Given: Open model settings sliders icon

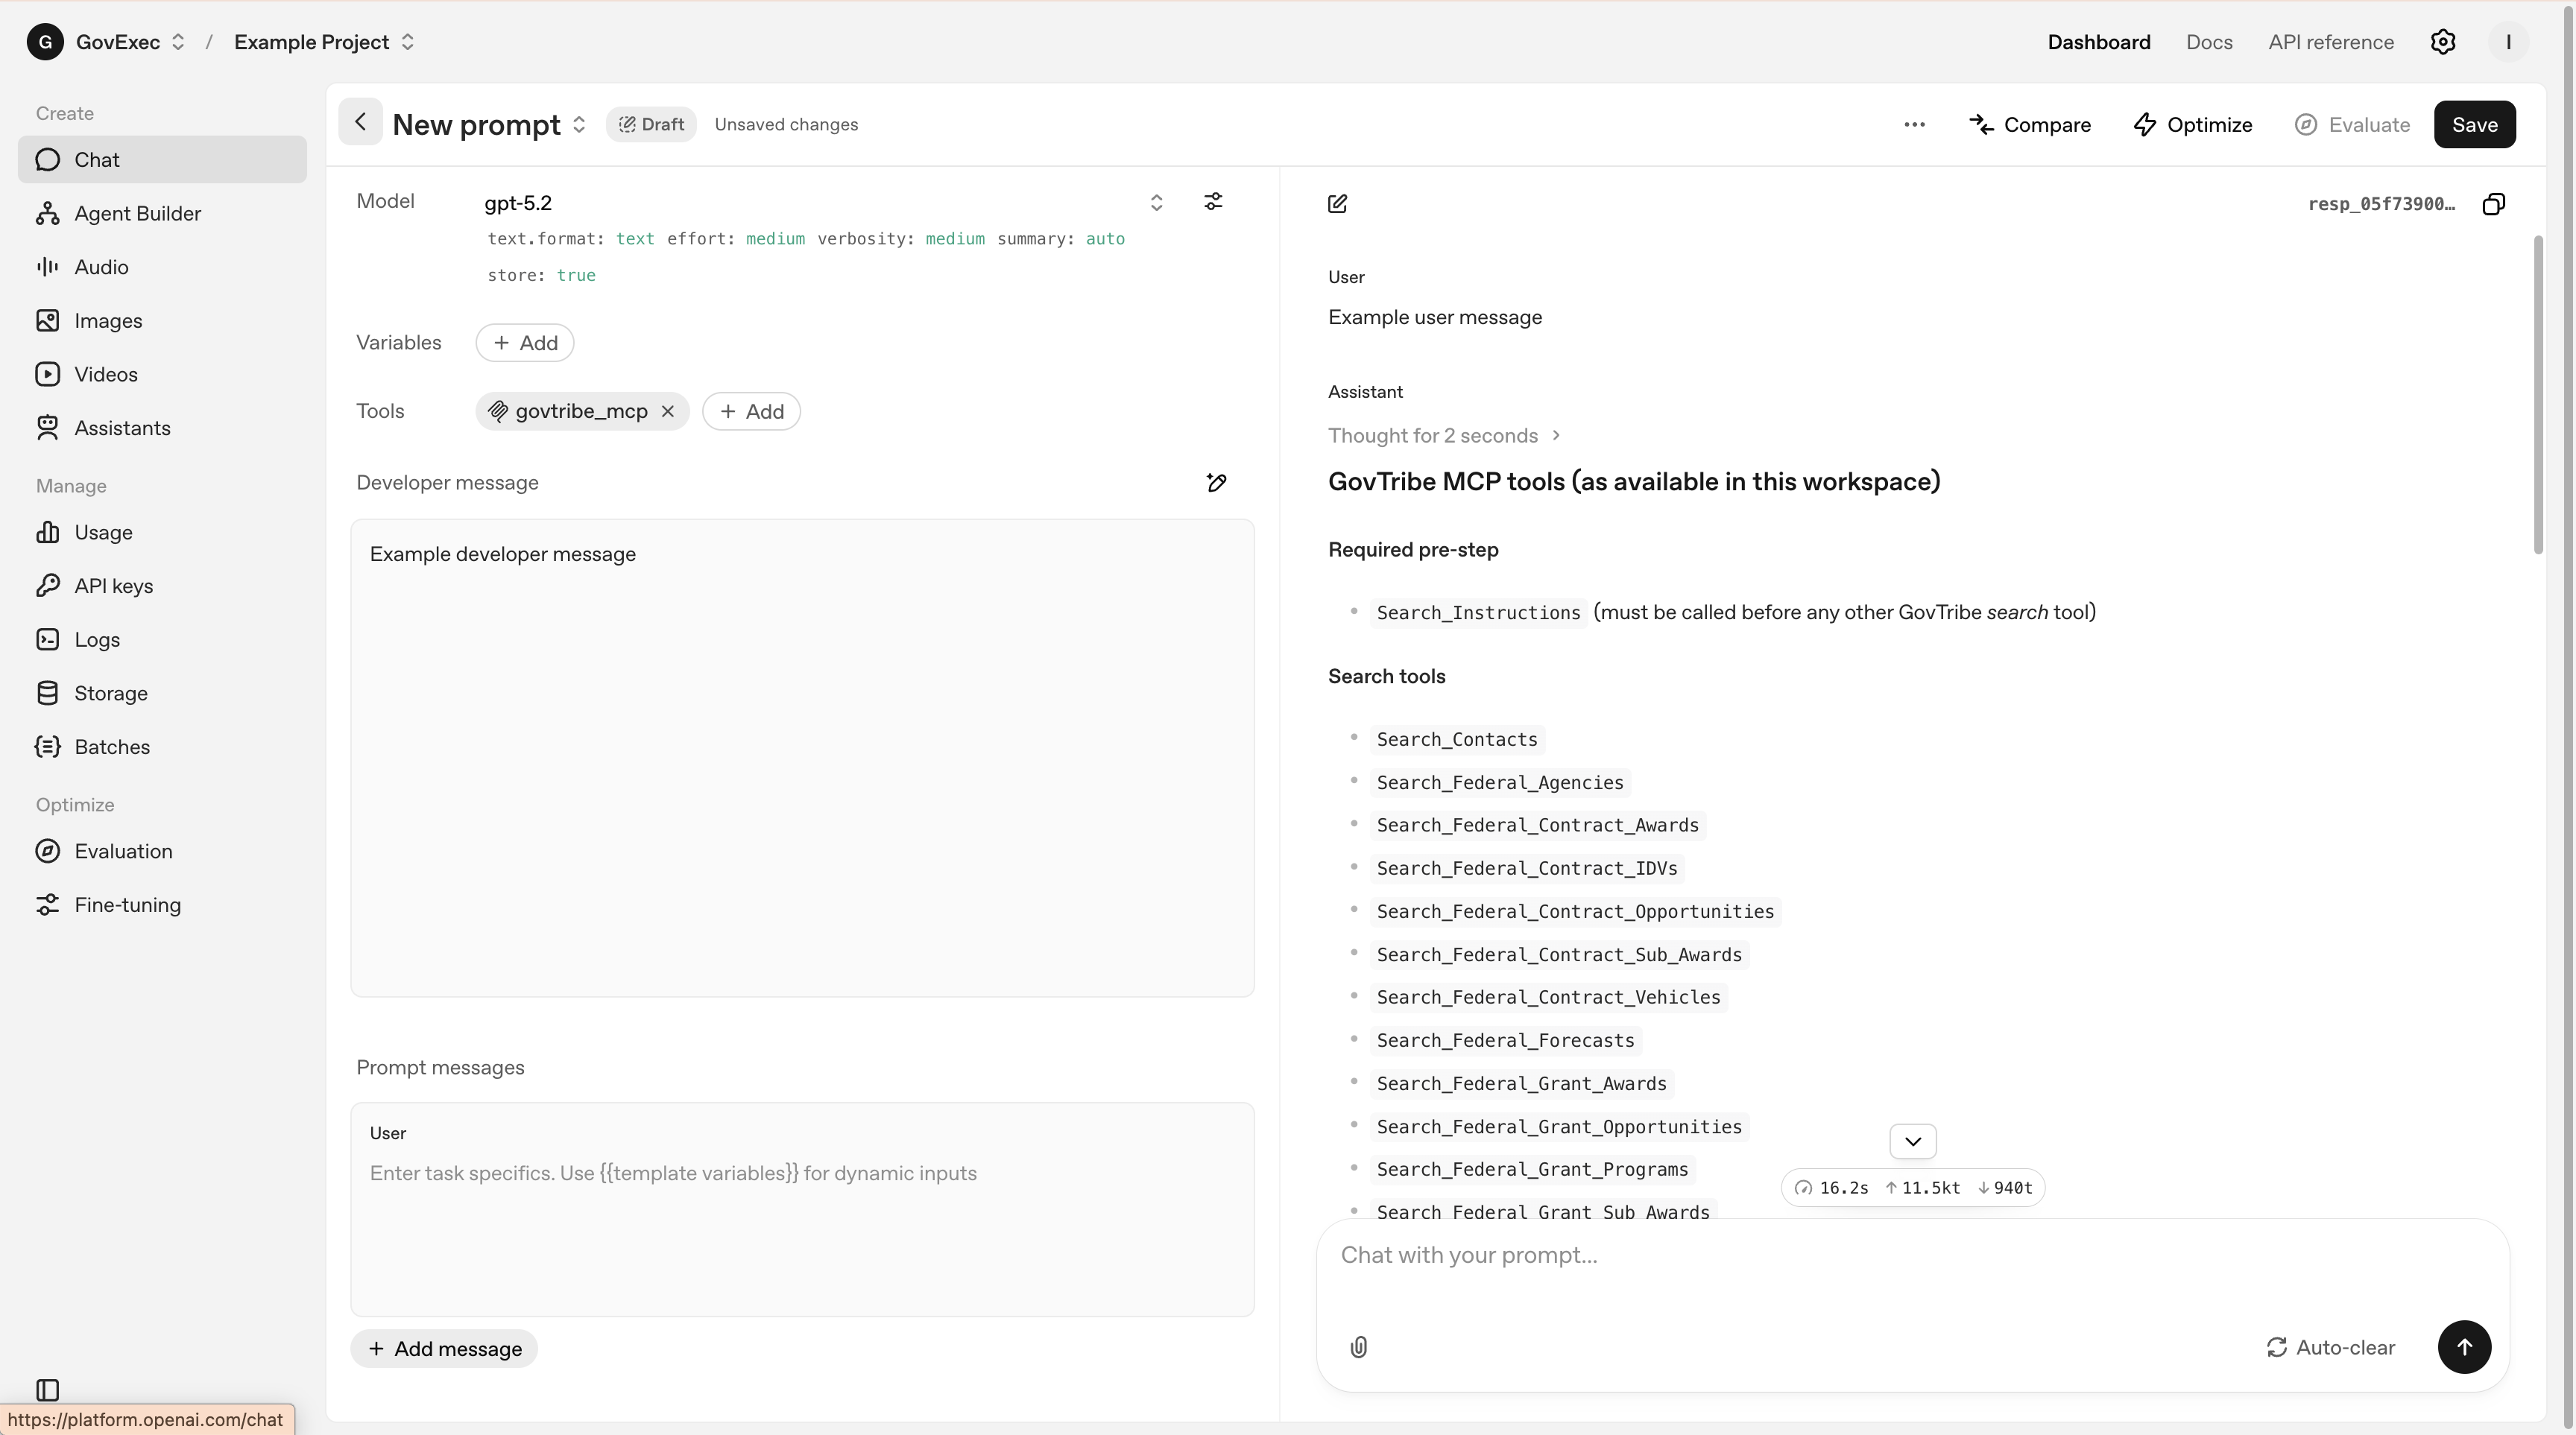Looking at the screenshot, I should 1213,202.
